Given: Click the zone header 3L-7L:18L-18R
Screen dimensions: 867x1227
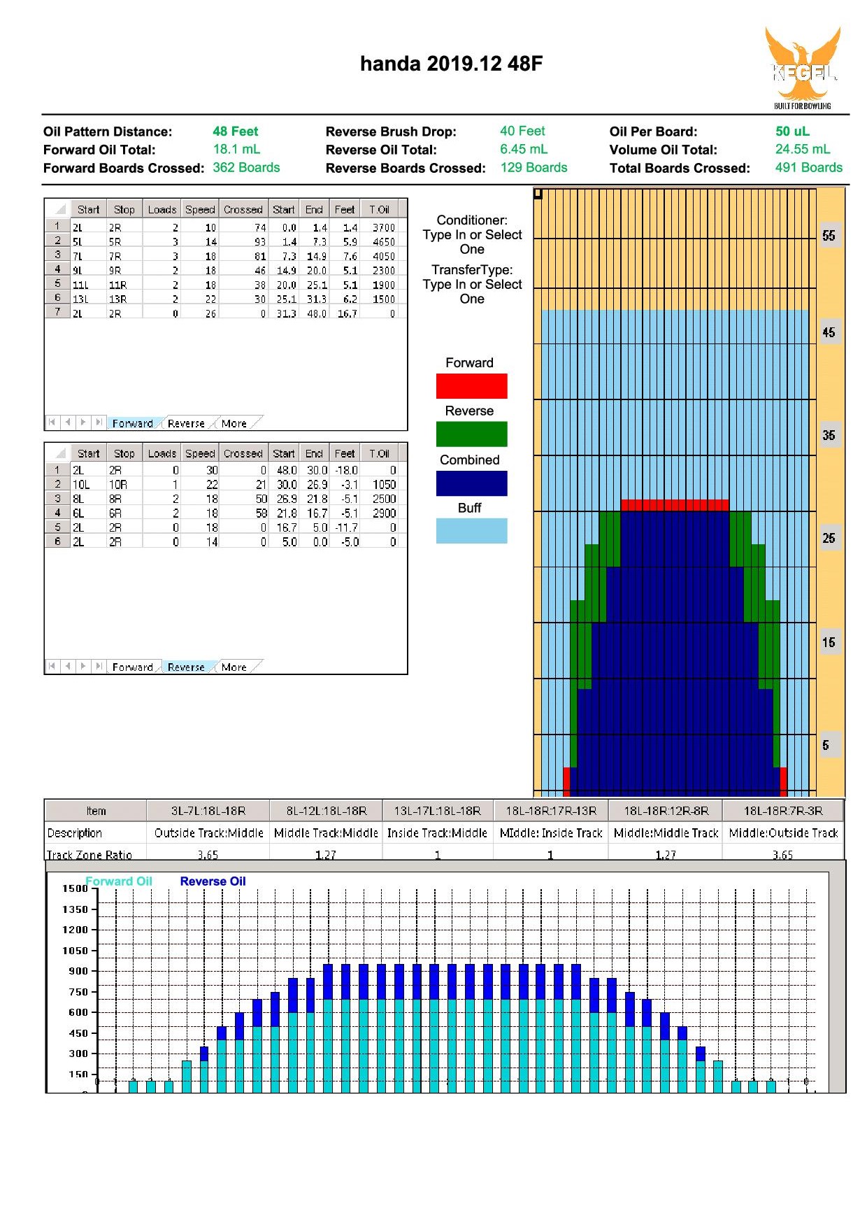Looking at the screenshot, I should (x=208, y=811).
